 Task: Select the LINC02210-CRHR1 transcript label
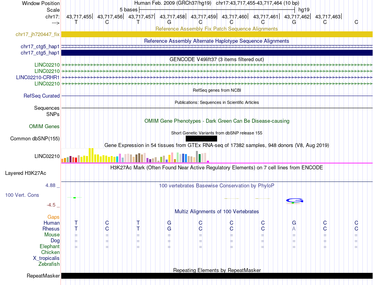click(x=38, y=78)
